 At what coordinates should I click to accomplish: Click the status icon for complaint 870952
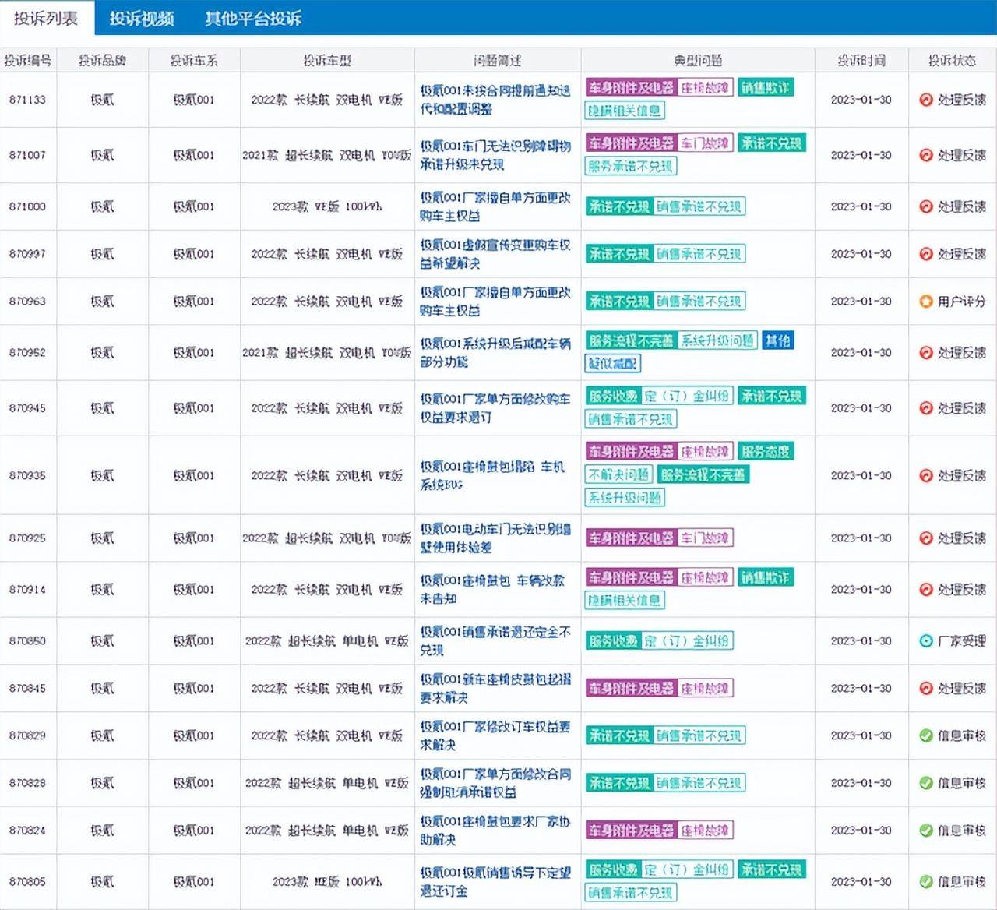click(x=925, y=353)
